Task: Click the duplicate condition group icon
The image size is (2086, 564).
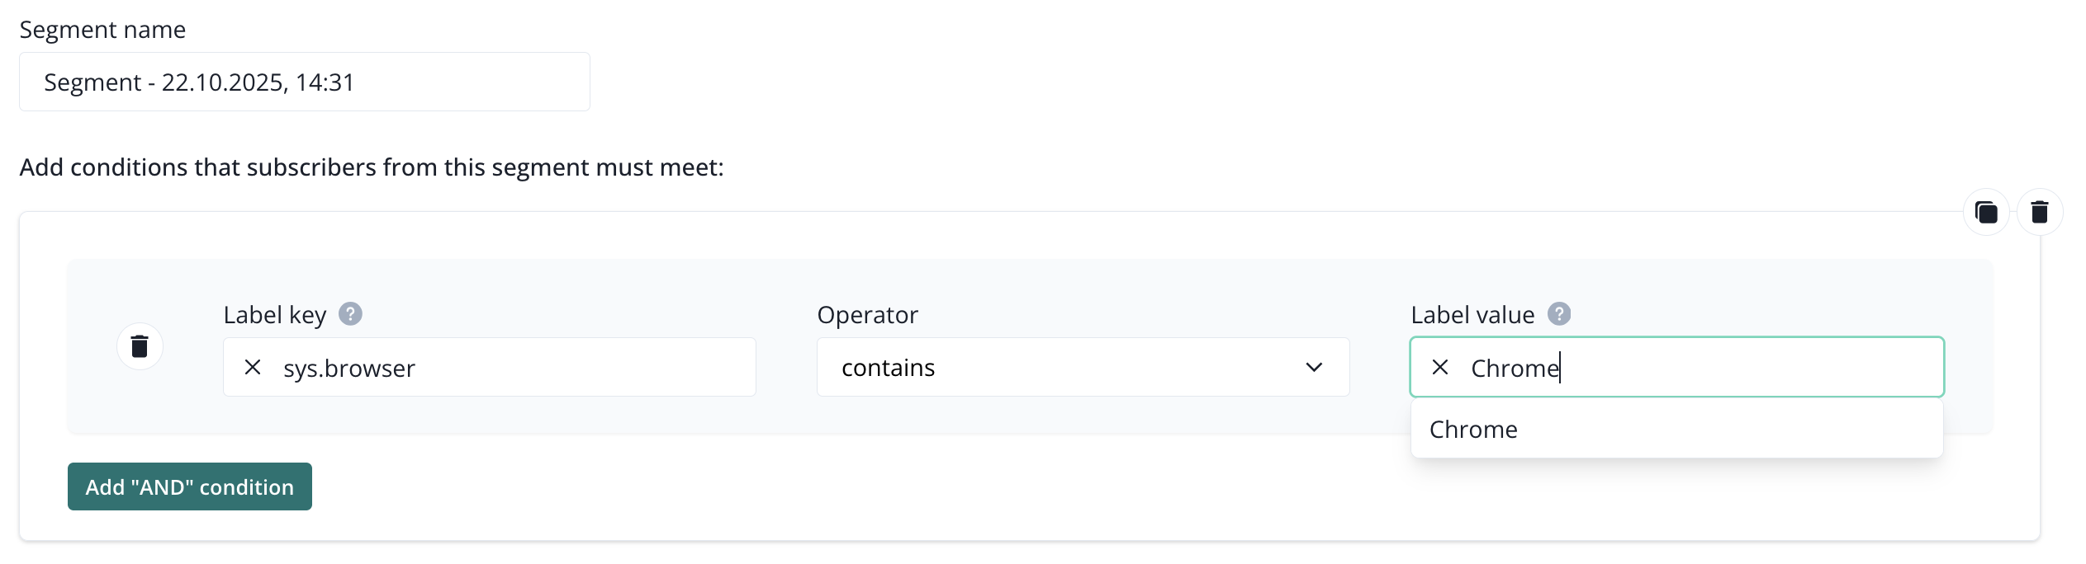Action: point(1985,213)
